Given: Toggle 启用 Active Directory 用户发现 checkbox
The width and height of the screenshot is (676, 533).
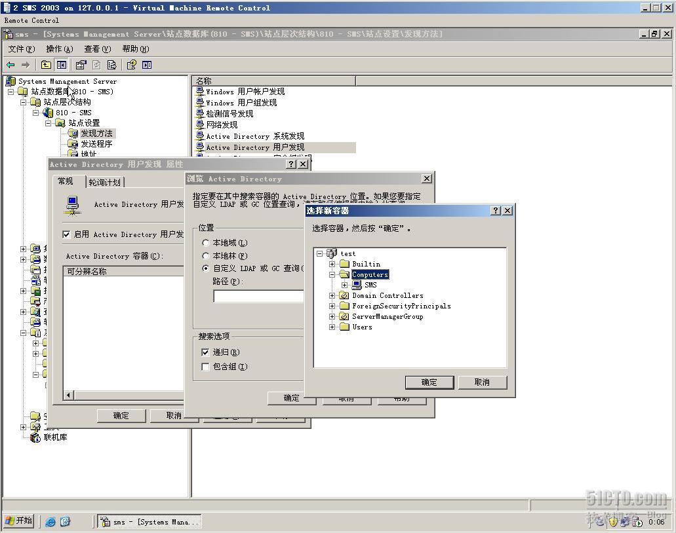Looking at the screenshot, I should 66,234.
